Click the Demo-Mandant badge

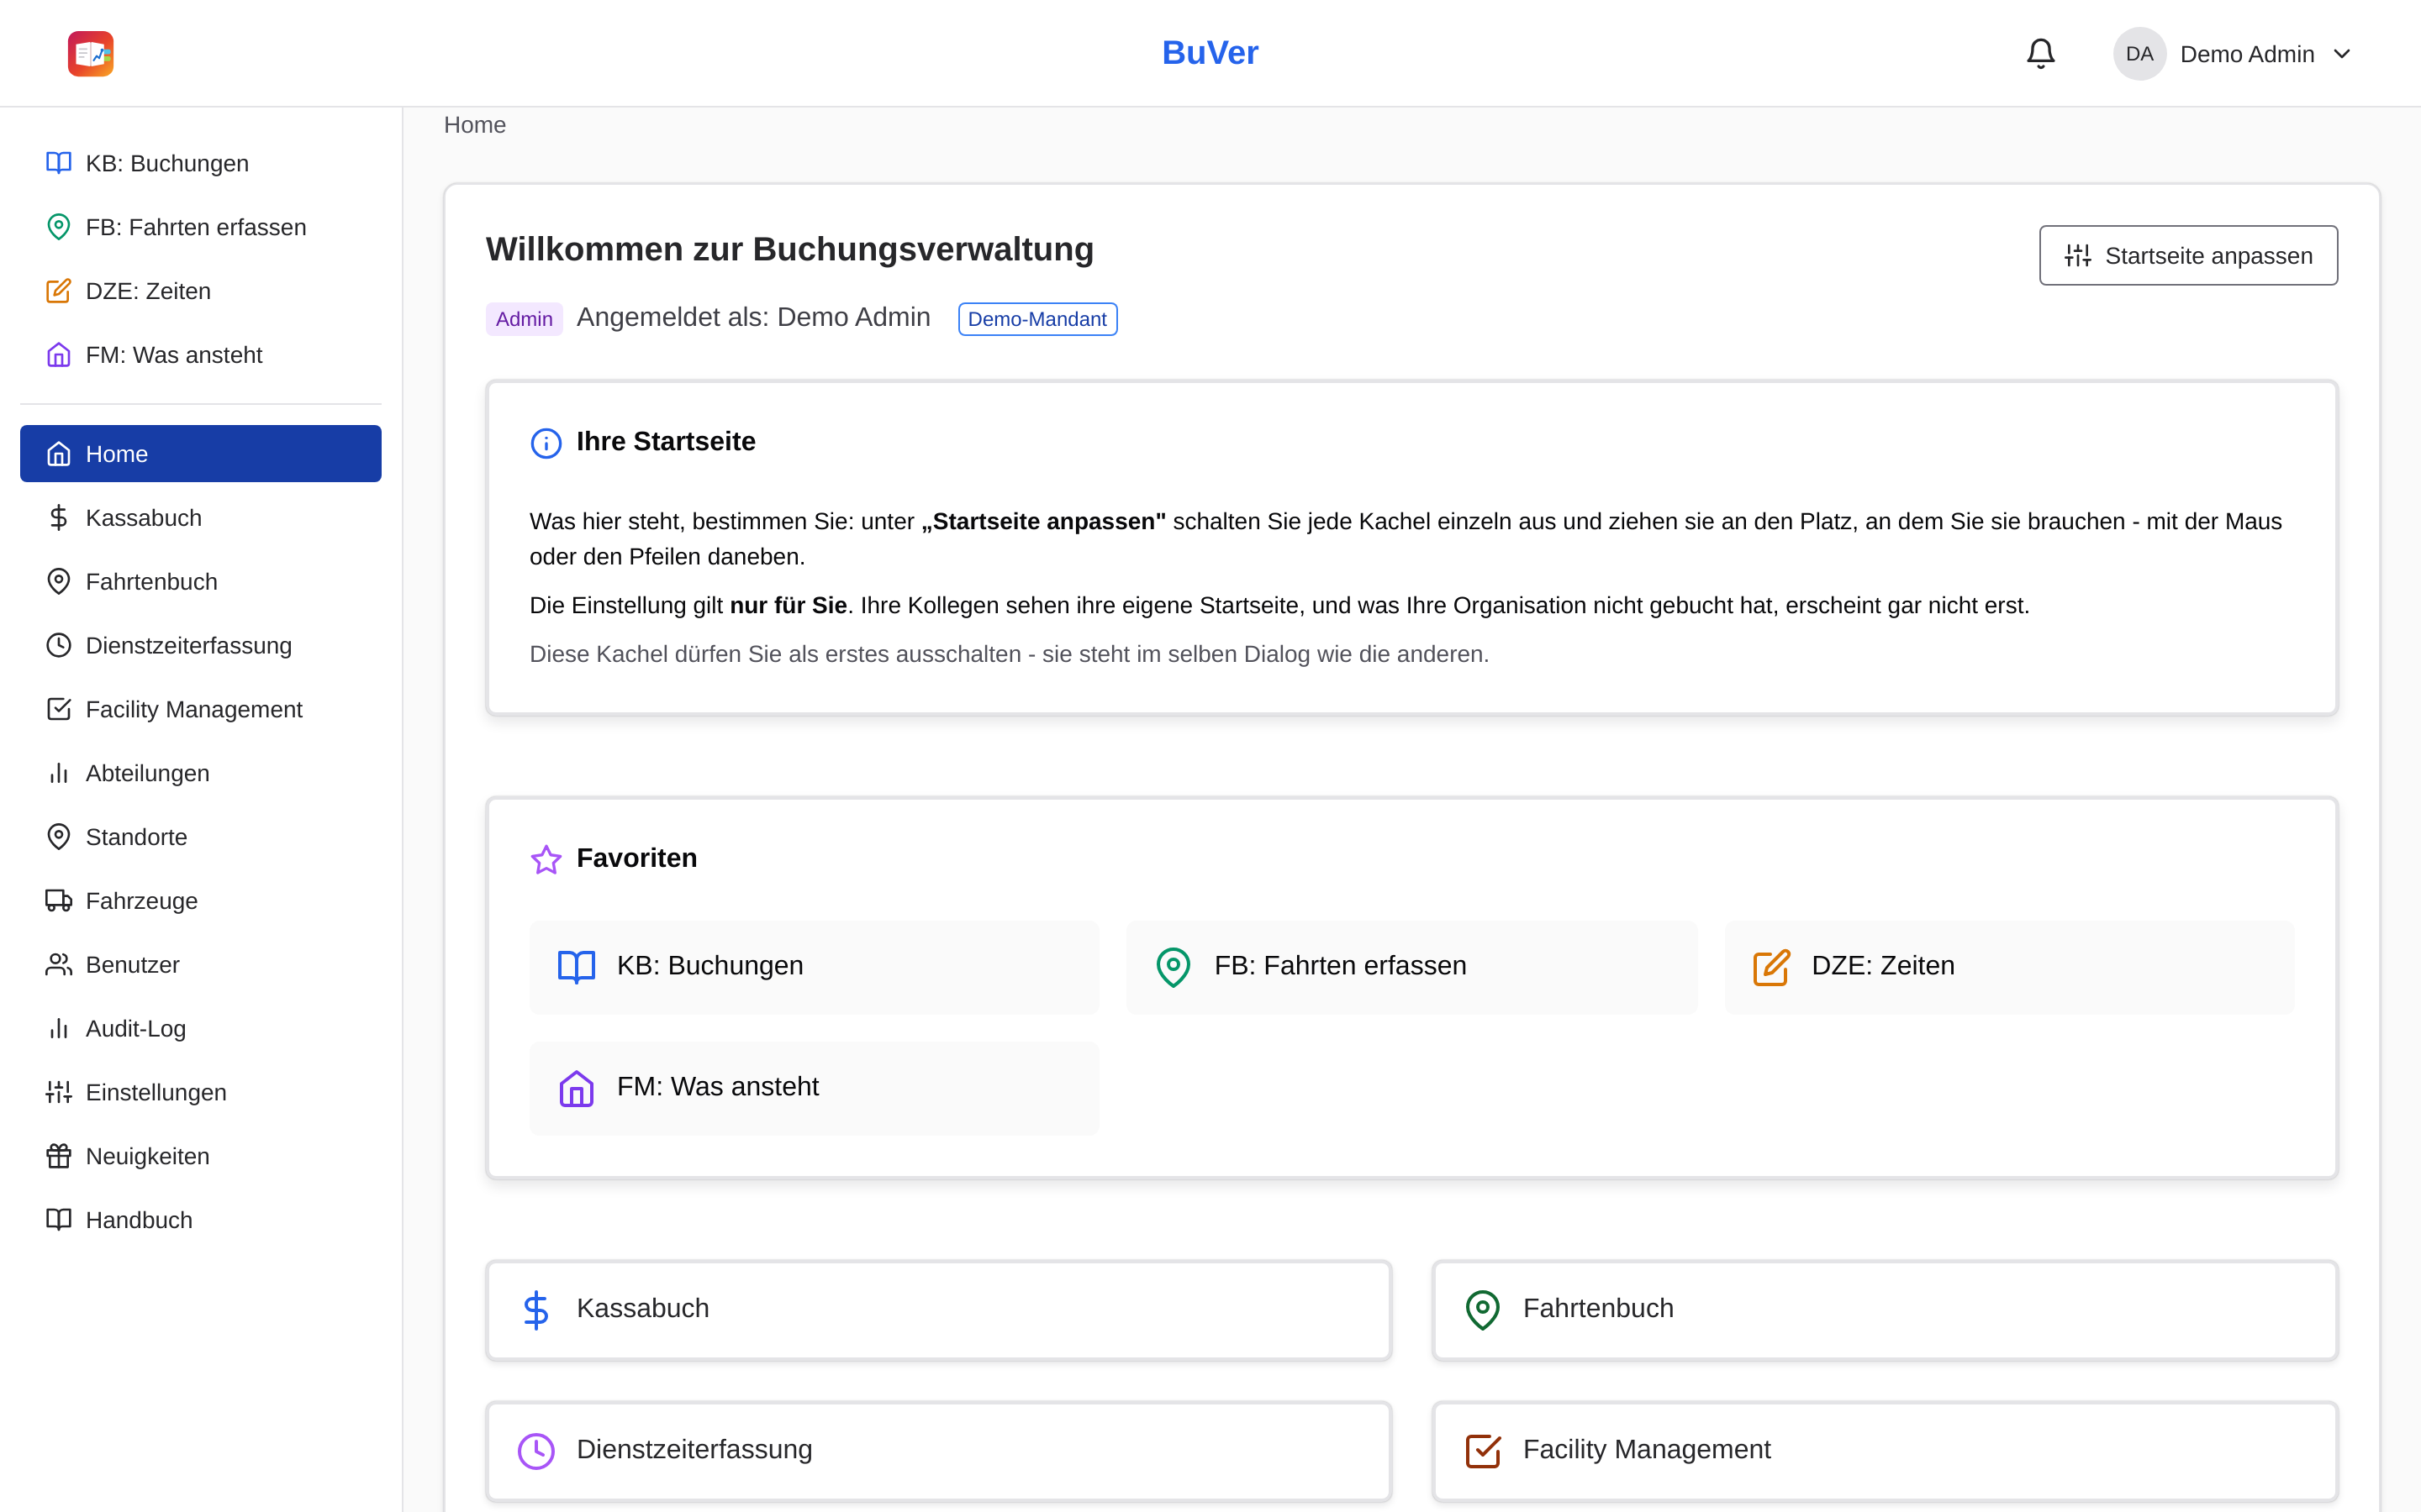point(1036,319)
